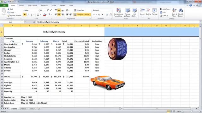Apply Middle Align to cell
Image resolution: width=202 pixels, height=113 pixels.
(x=59, y=10)
